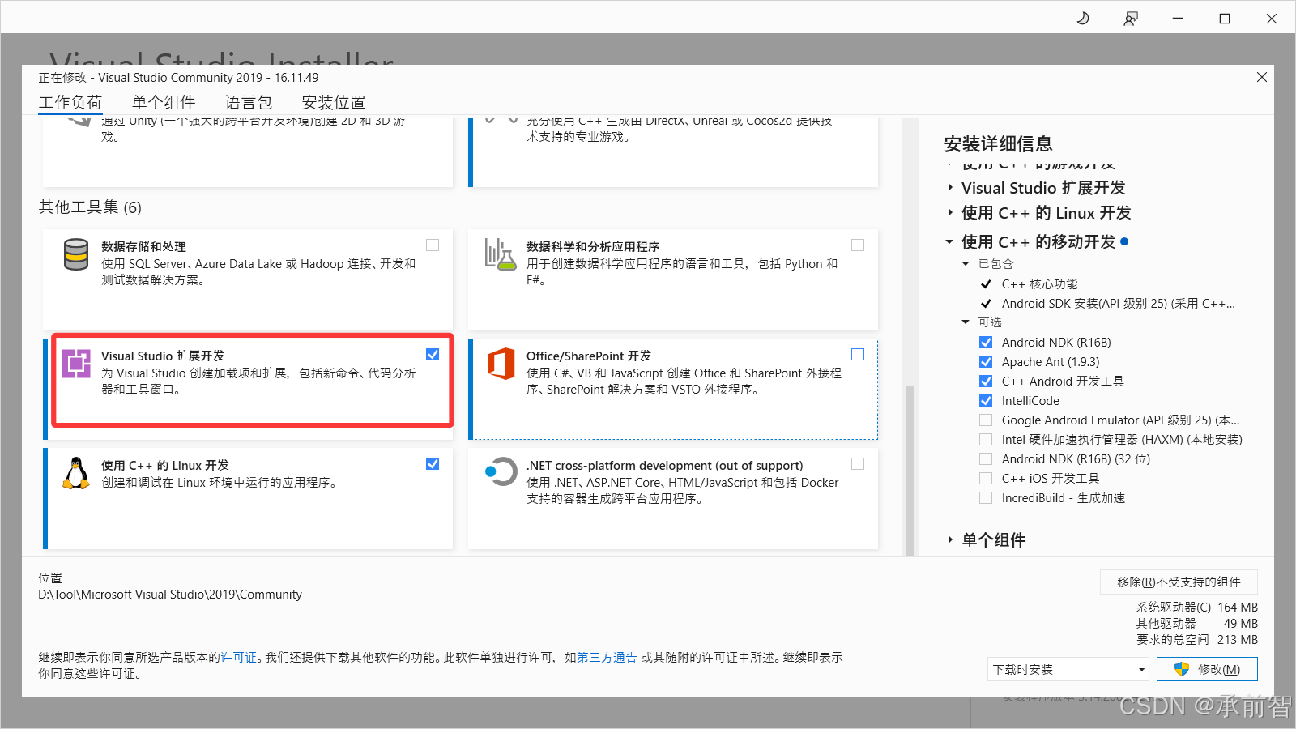Screen dimensions: 1296x729
Task: Click the Android SDK 安装(API 级别 25) item
Action: coord(1118,303)
